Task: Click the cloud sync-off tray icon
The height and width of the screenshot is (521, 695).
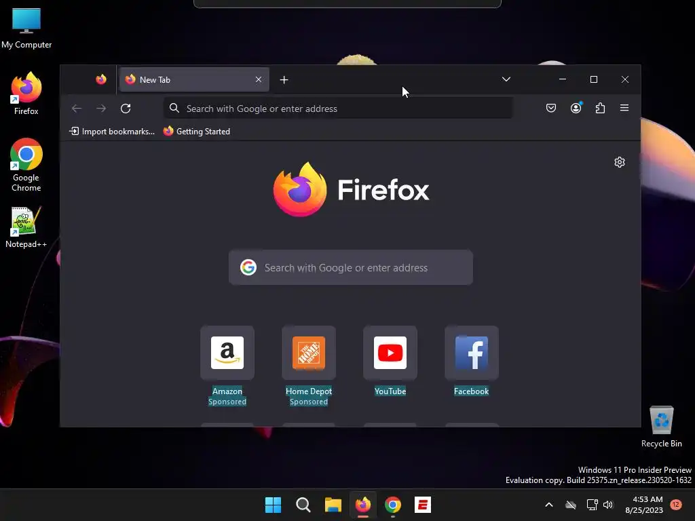Action: pos(571,505)
